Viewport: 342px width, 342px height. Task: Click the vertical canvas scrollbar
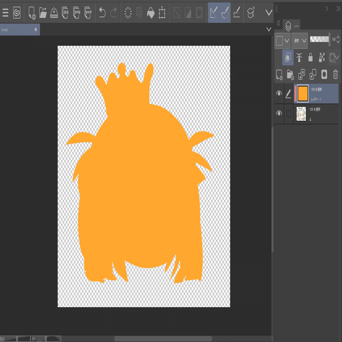(272, 189)
